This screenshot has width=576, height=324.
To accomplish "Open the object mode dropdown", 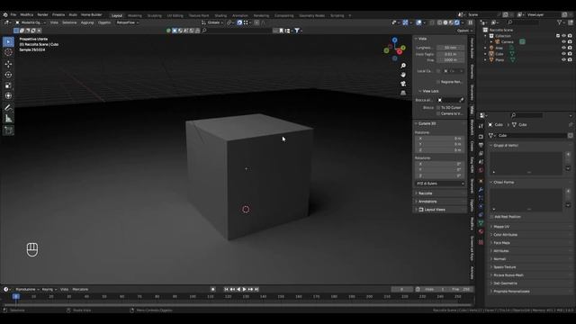I will [x=30, y=22].
